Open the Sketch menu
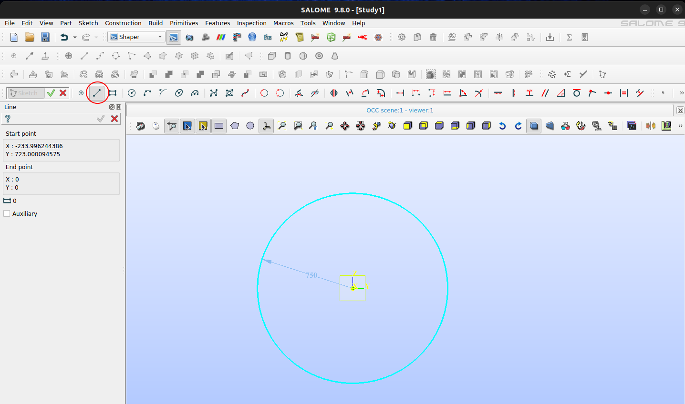Viewport: 685px width, 404px height. (88, 23)
